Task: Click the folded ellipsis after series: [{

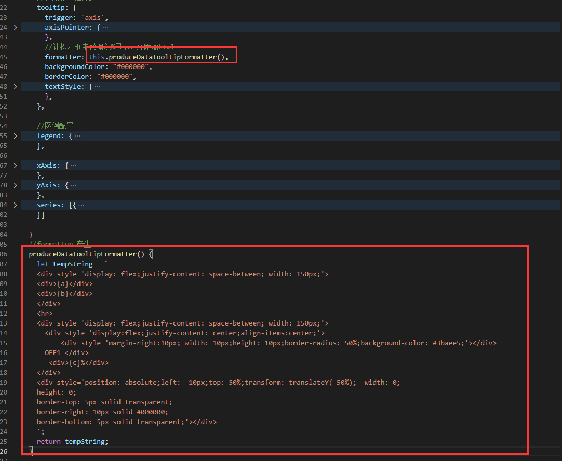Action: (x=82, y=205)
